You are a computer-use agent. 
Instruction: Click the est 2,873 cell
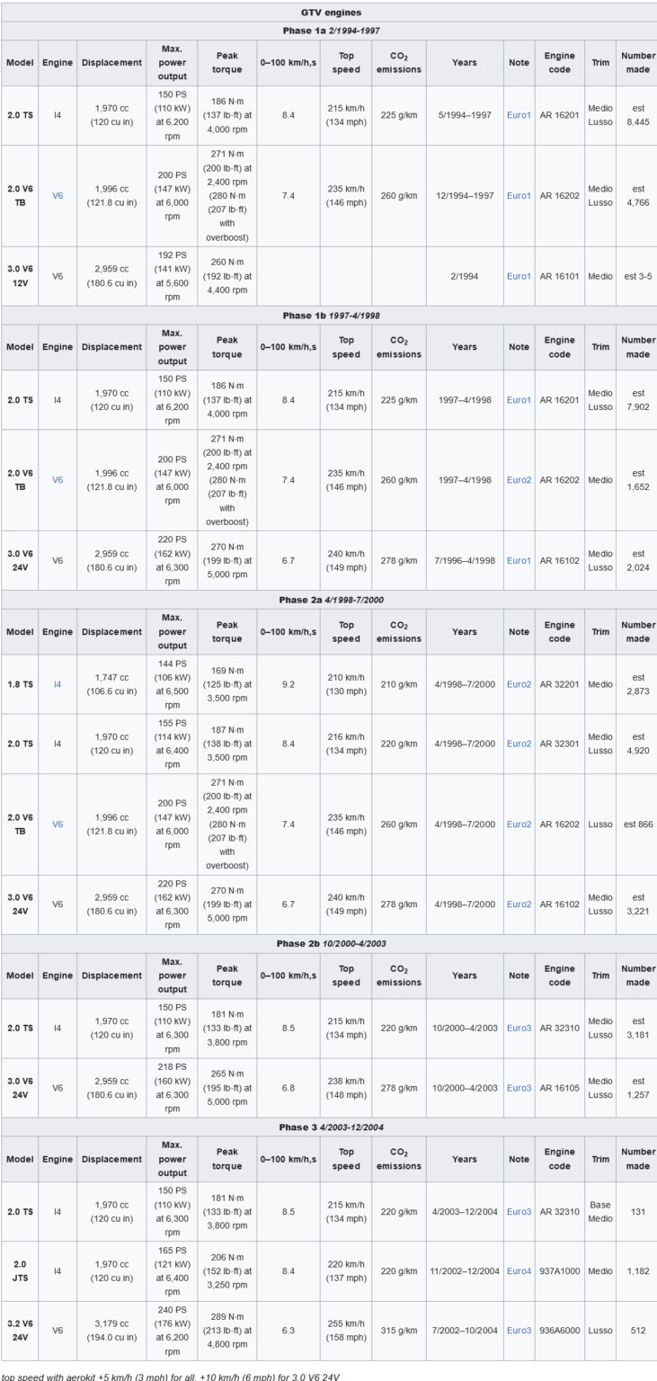tap(635, 684)
